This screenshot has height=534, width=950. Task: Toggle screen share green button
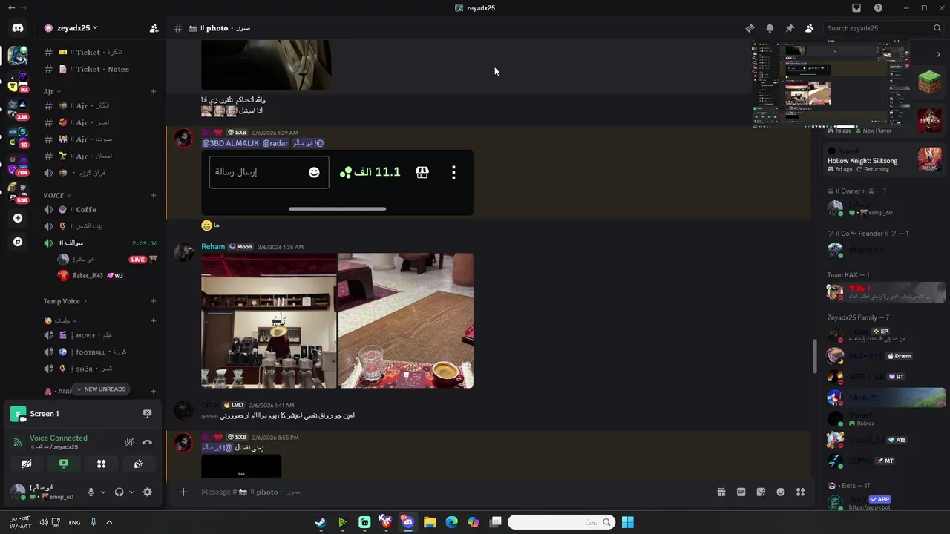click(x=64, y=464)
